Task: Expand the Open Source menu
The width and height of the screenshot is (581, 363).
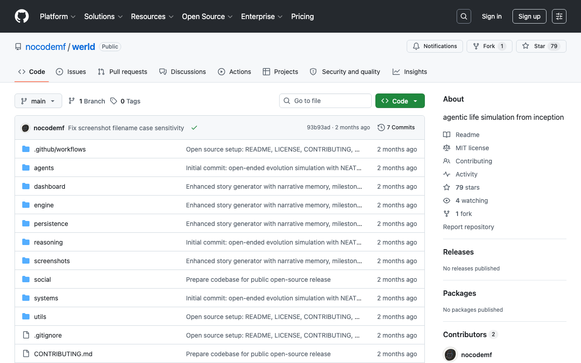Action: (207, 16)
